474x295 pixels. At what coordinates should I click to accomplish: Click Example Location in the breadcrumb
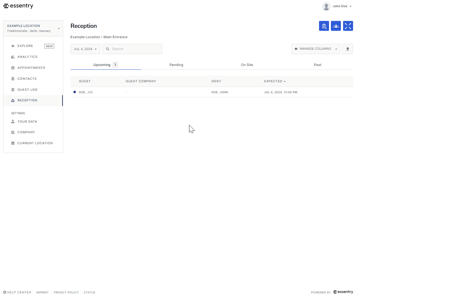coord(85,37)
